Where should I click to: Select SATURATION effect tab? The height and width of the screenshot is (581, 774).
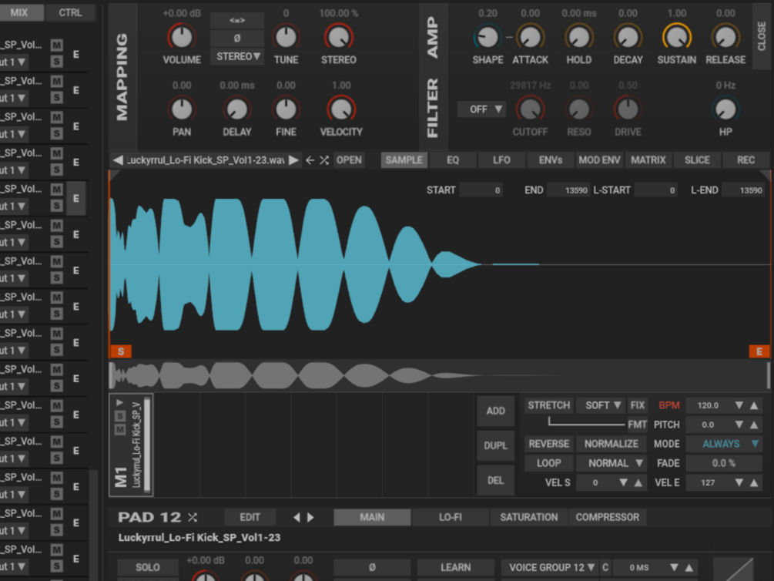(528, 517)
